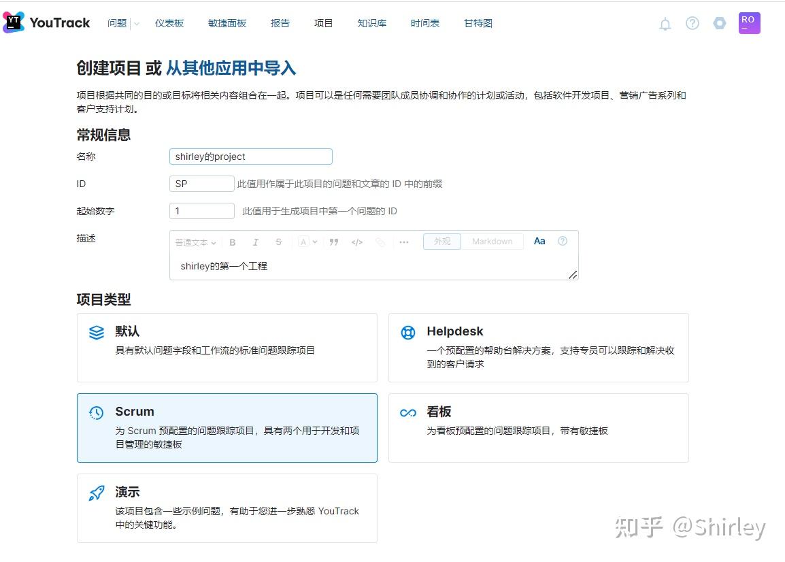
Task: Open the administration gear icon
Action: pos(720,23)
